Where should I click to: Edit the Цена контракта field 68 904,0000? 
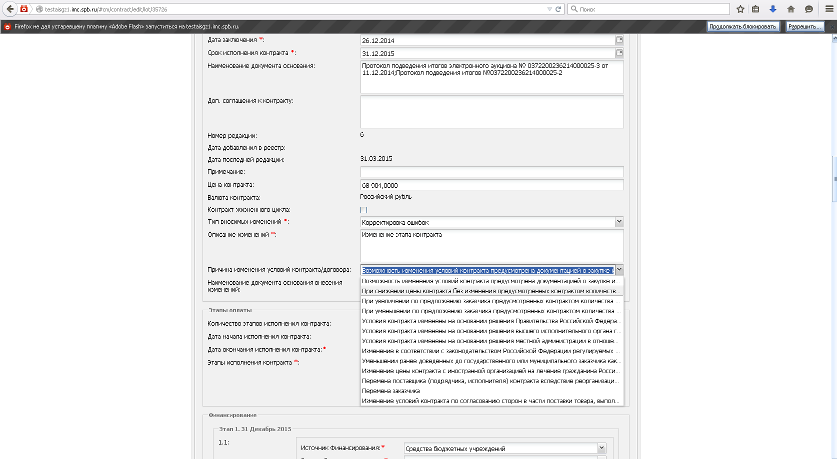click(492, 185)
